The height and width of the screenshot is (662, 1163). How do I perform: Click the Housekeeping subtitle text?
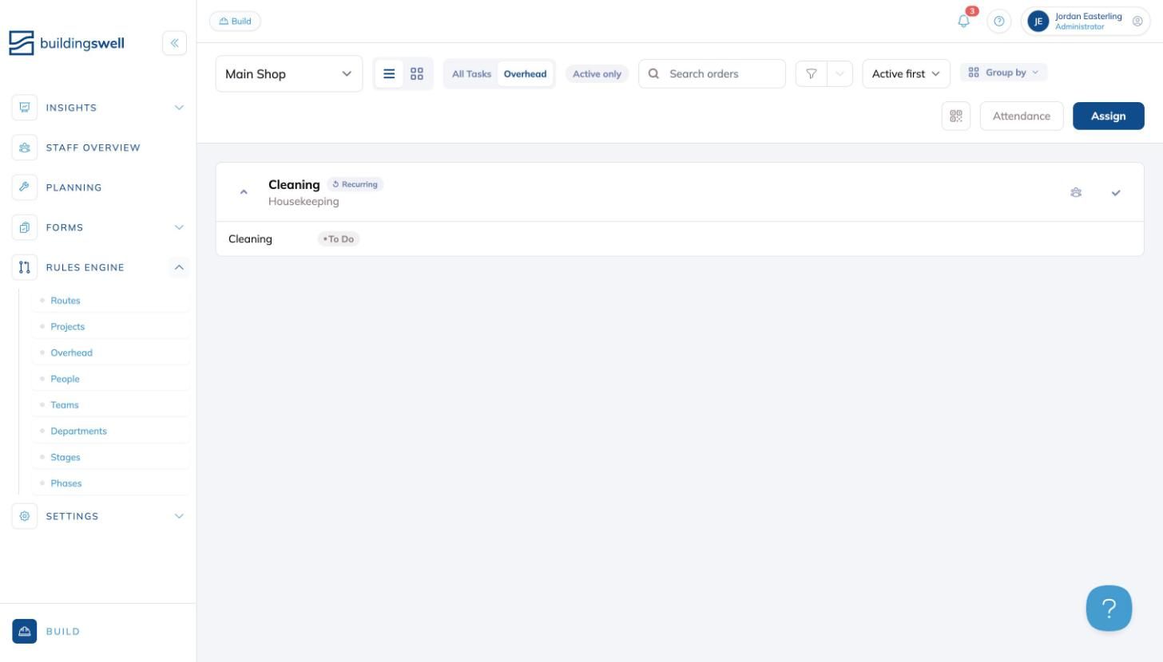(304, 202)
